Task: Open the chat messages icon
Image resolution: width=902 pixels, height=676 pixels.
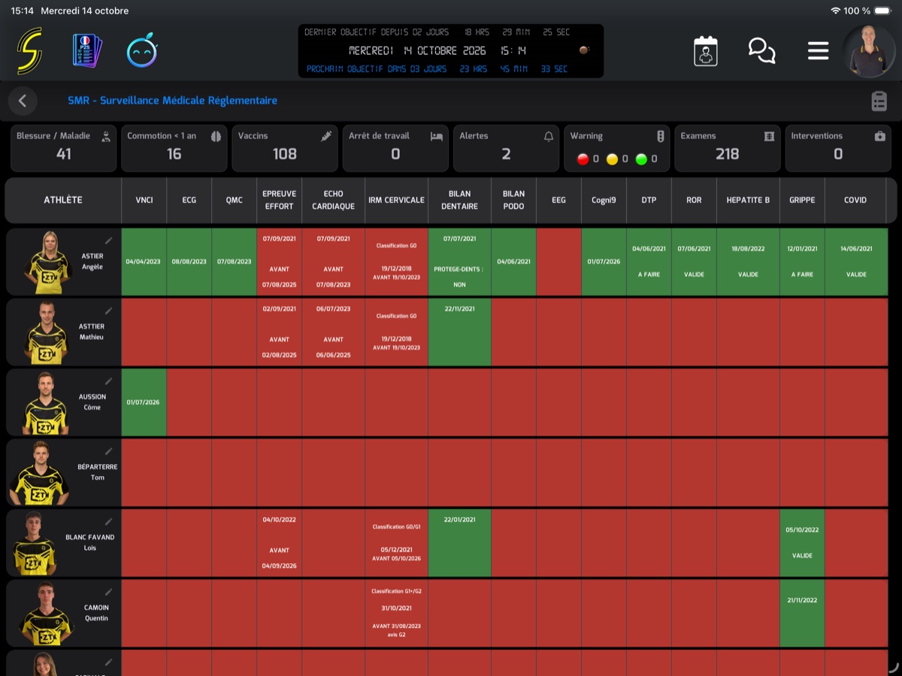Action: [761, 51]
